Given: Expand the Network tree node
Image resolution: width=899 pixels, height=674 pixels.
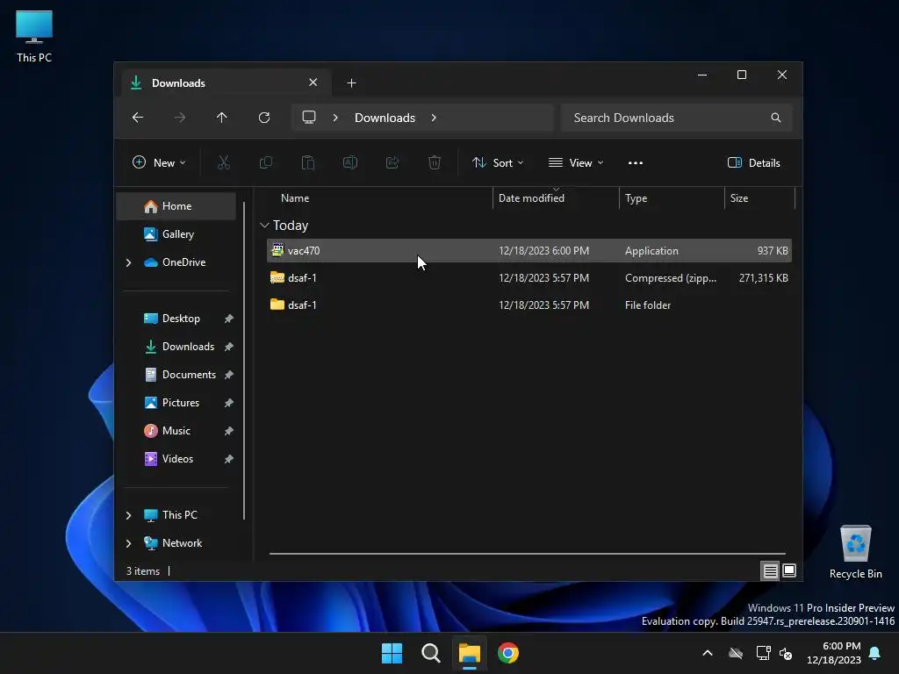Looking at the screenshot, I should [x=128, y=543].
